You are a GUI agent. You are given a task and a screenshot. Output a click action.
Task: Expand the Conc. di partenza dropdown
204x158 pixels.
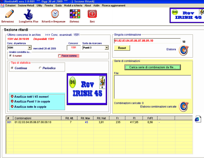click(30, 48)
